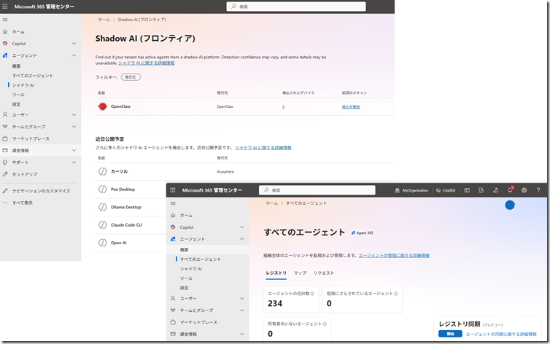Select 設定 in Shadow AI window sidebar

[x=17, y=104]
